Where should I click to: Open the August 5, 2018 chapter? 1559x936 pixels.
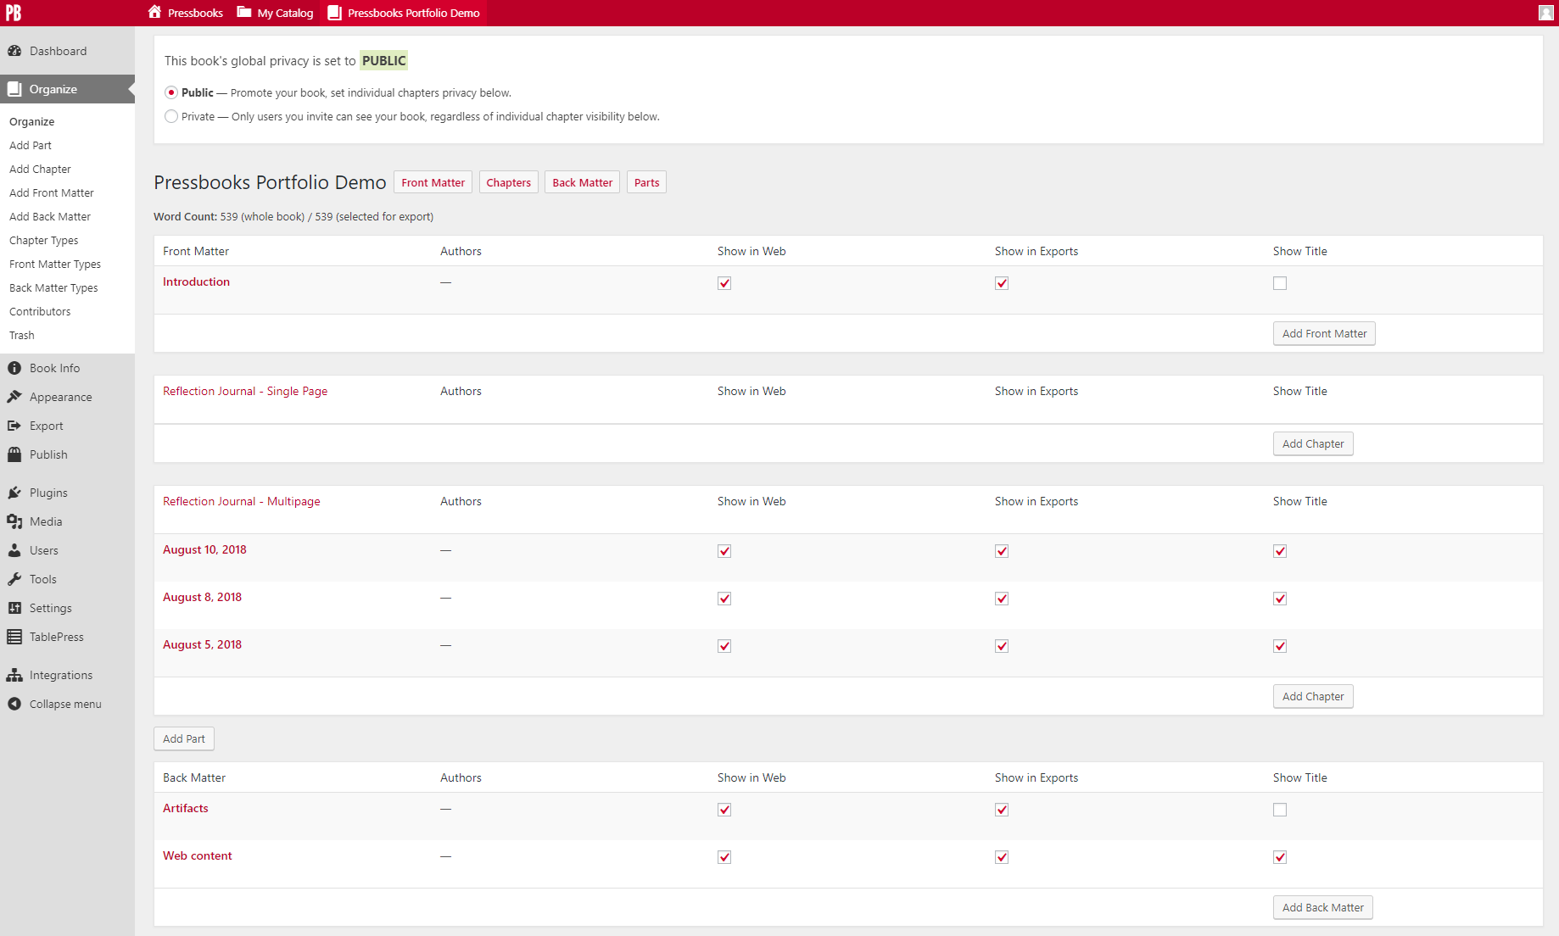[202, 644]
